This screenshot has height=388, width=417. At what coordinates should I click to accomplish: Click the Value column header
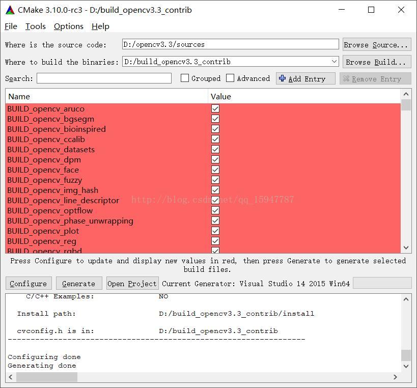click(304, 96)
